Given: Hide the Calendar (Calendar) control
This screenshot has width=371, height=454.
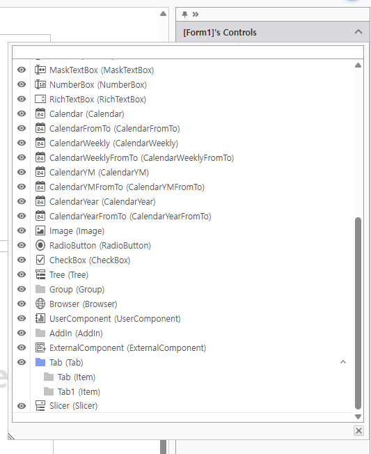Looking at the screenshot, I should pyautogui.click(x=22, y=113).
